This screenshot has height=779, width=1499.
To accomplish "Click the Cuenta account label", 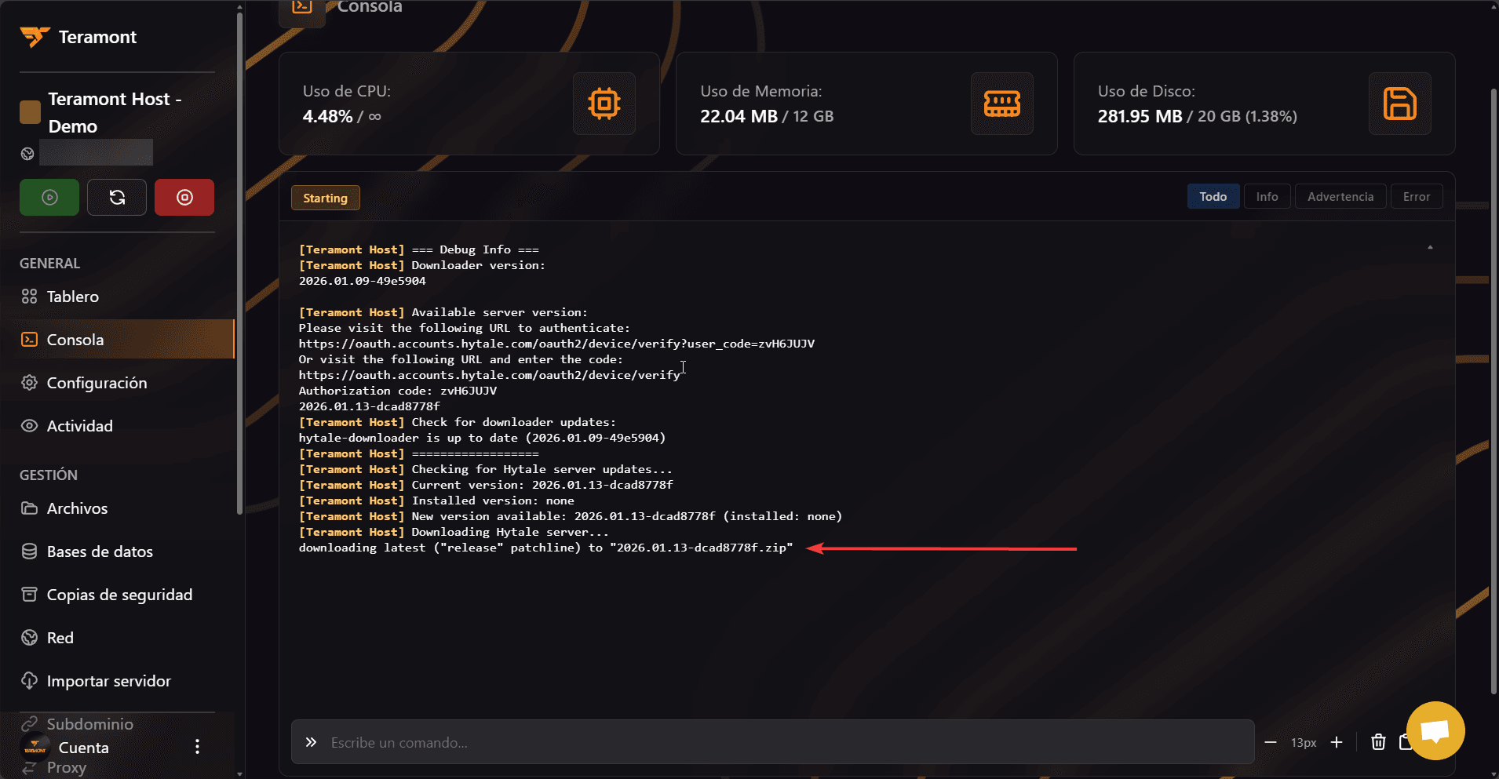I will (x=84, y=748).
